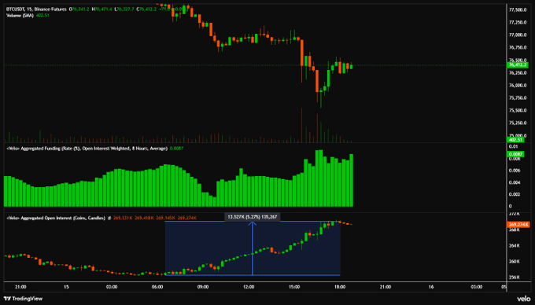Click the 06:00 time axis label

click(157, 287)
